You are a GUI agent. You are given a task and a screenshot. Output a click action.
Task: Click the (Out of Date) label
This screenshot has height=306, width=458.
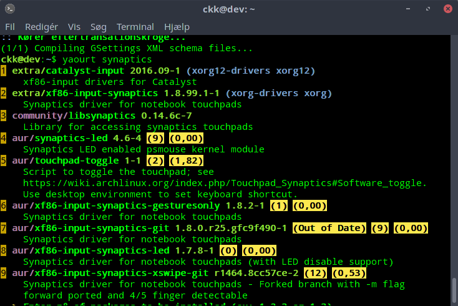pos(329,229)
